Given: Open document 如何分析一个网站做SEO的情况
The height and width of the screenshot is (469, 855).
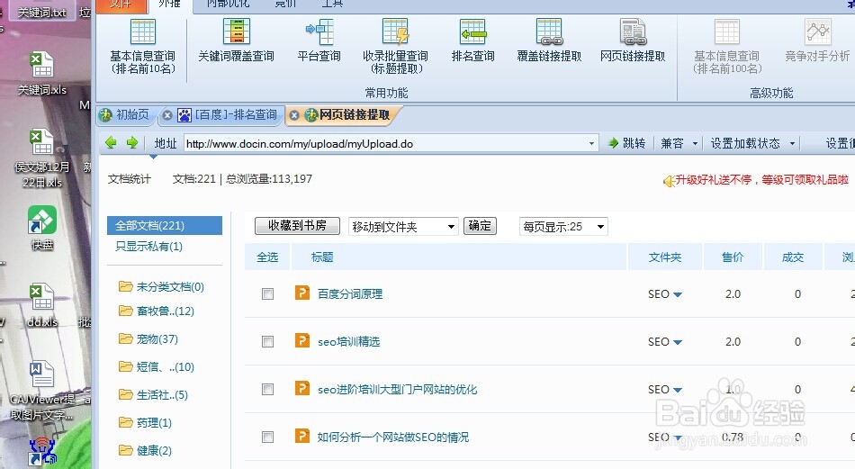Looking at the screenshot, I should tap(393, 437).
